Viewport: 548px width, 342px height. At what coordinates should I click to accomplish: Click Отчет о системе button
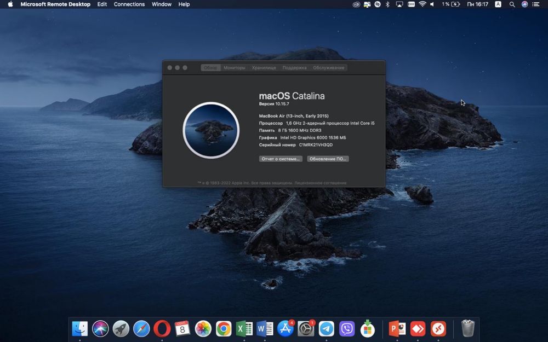(281, 159)
